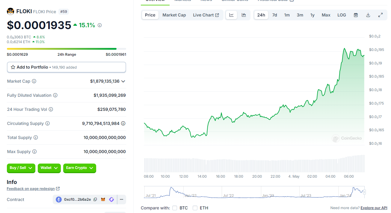Toggle LOG scale on chart
Viewport: 391px width, 213px height.
click(342, 15)
